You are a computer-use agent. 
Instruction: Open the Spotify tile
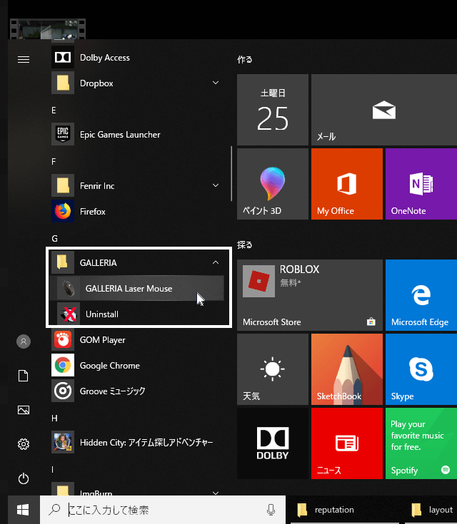coord(421,443)
